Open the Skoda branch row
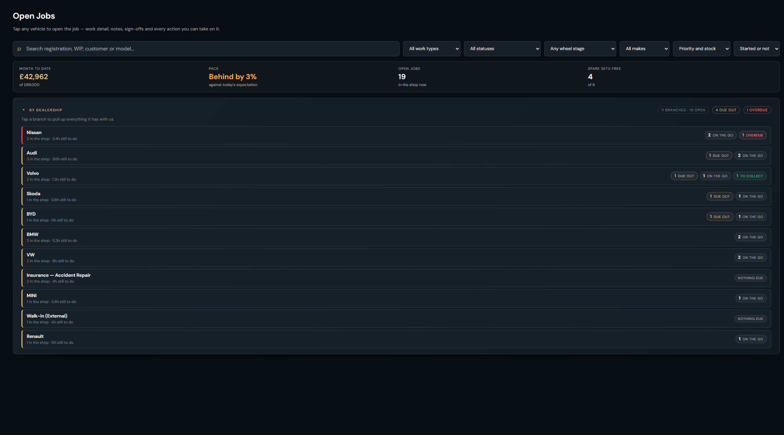Screen dimensions: 784x435 pyautogui.click(x=396, y=196)
